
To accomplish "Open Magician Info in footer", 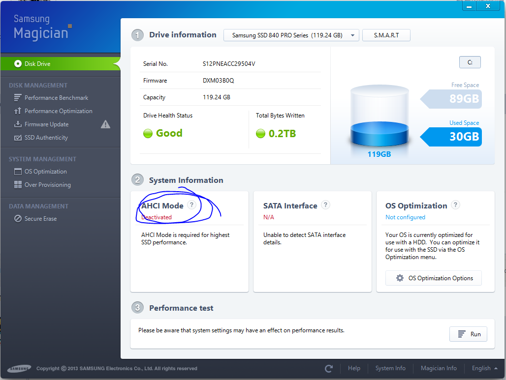I will (439, 368).
